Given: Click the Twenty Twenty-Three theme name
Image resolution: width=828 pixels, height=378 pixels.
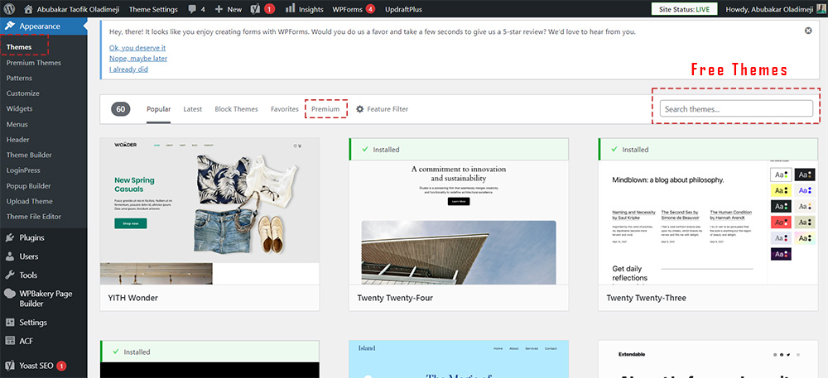Looking at the screenshot, I should pos(647,298).
